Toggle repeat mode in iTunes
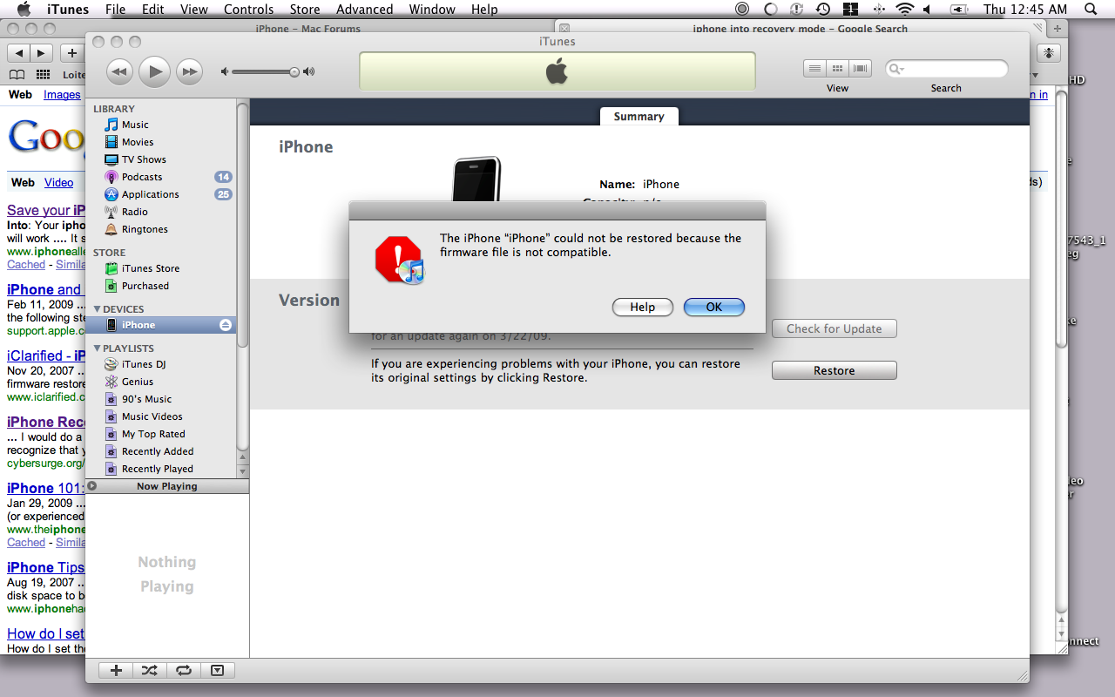This screenshot has width=1115, height=697. [x=184, y=670]
